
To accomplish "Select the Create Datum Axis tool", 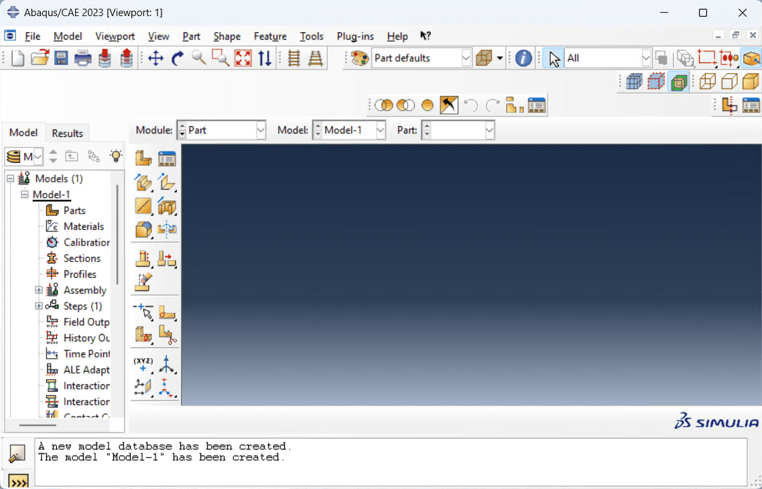I will [x=167, y=364].
